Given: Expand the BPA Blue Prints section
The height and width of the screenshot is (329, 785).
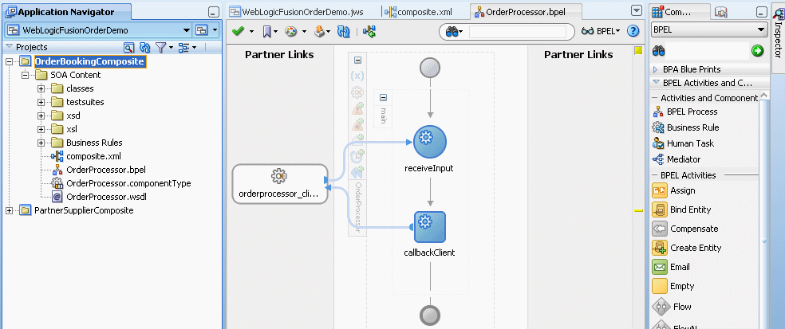Looking at the screenshot, I should click(x=655, y=69).
